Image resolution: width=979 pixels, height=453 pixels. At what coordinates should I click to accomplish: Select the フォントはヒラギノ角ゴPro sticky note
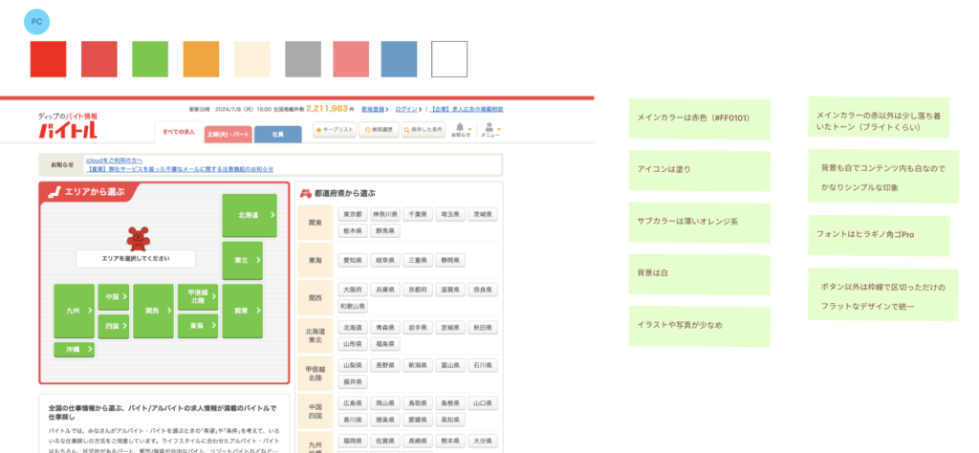pyautogui.click(x=880, y=235)
